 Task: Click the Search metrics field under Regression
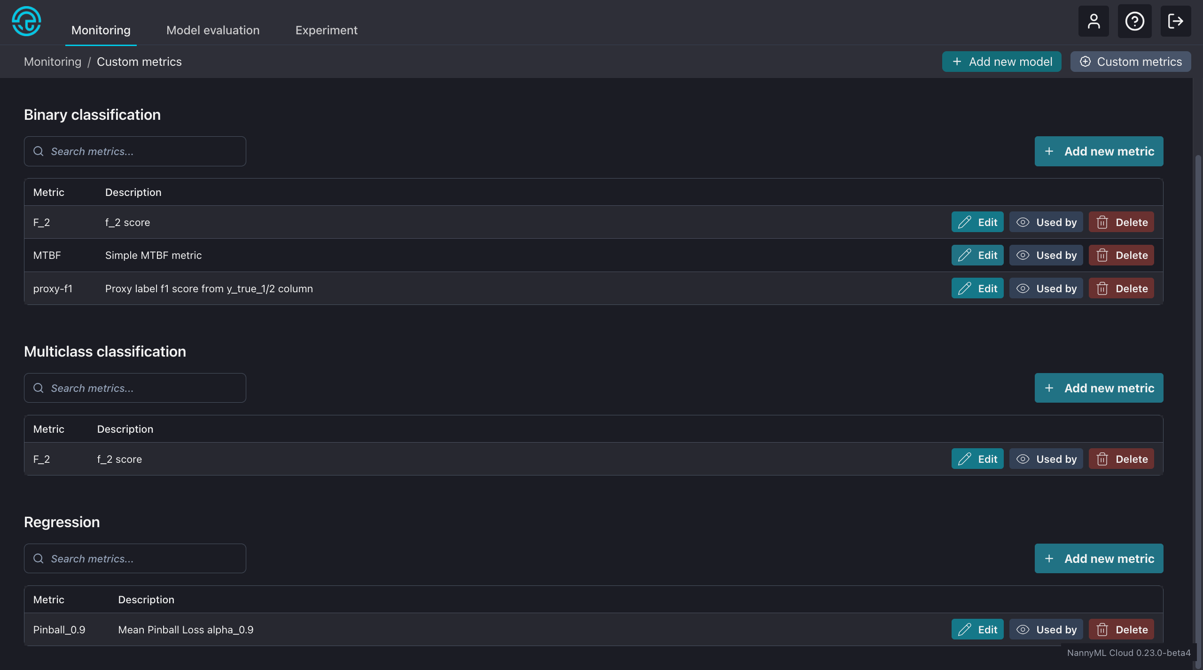134,558
